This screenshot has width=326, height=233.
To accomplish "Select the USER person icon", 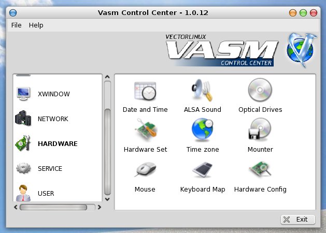I will pos(23,193).
